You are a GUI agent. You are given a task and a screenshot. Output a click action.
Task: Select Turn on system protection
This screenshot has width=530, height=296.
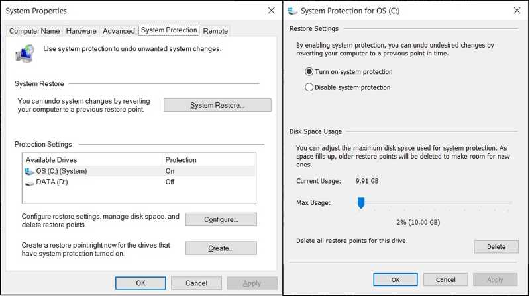pos(309,72)
